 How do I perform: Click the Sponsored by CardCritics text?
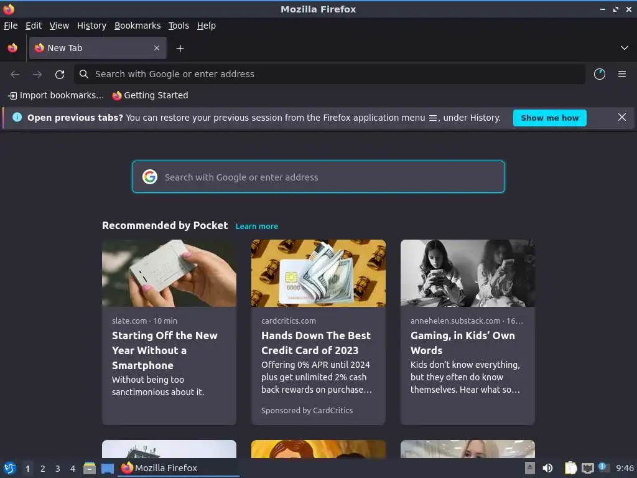(x=307, y=411)
